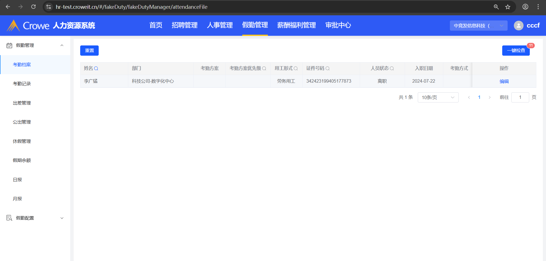Click 编辑 link for 李广猛 row
This screenshot has height=261, width=546.
click(504, 81)
